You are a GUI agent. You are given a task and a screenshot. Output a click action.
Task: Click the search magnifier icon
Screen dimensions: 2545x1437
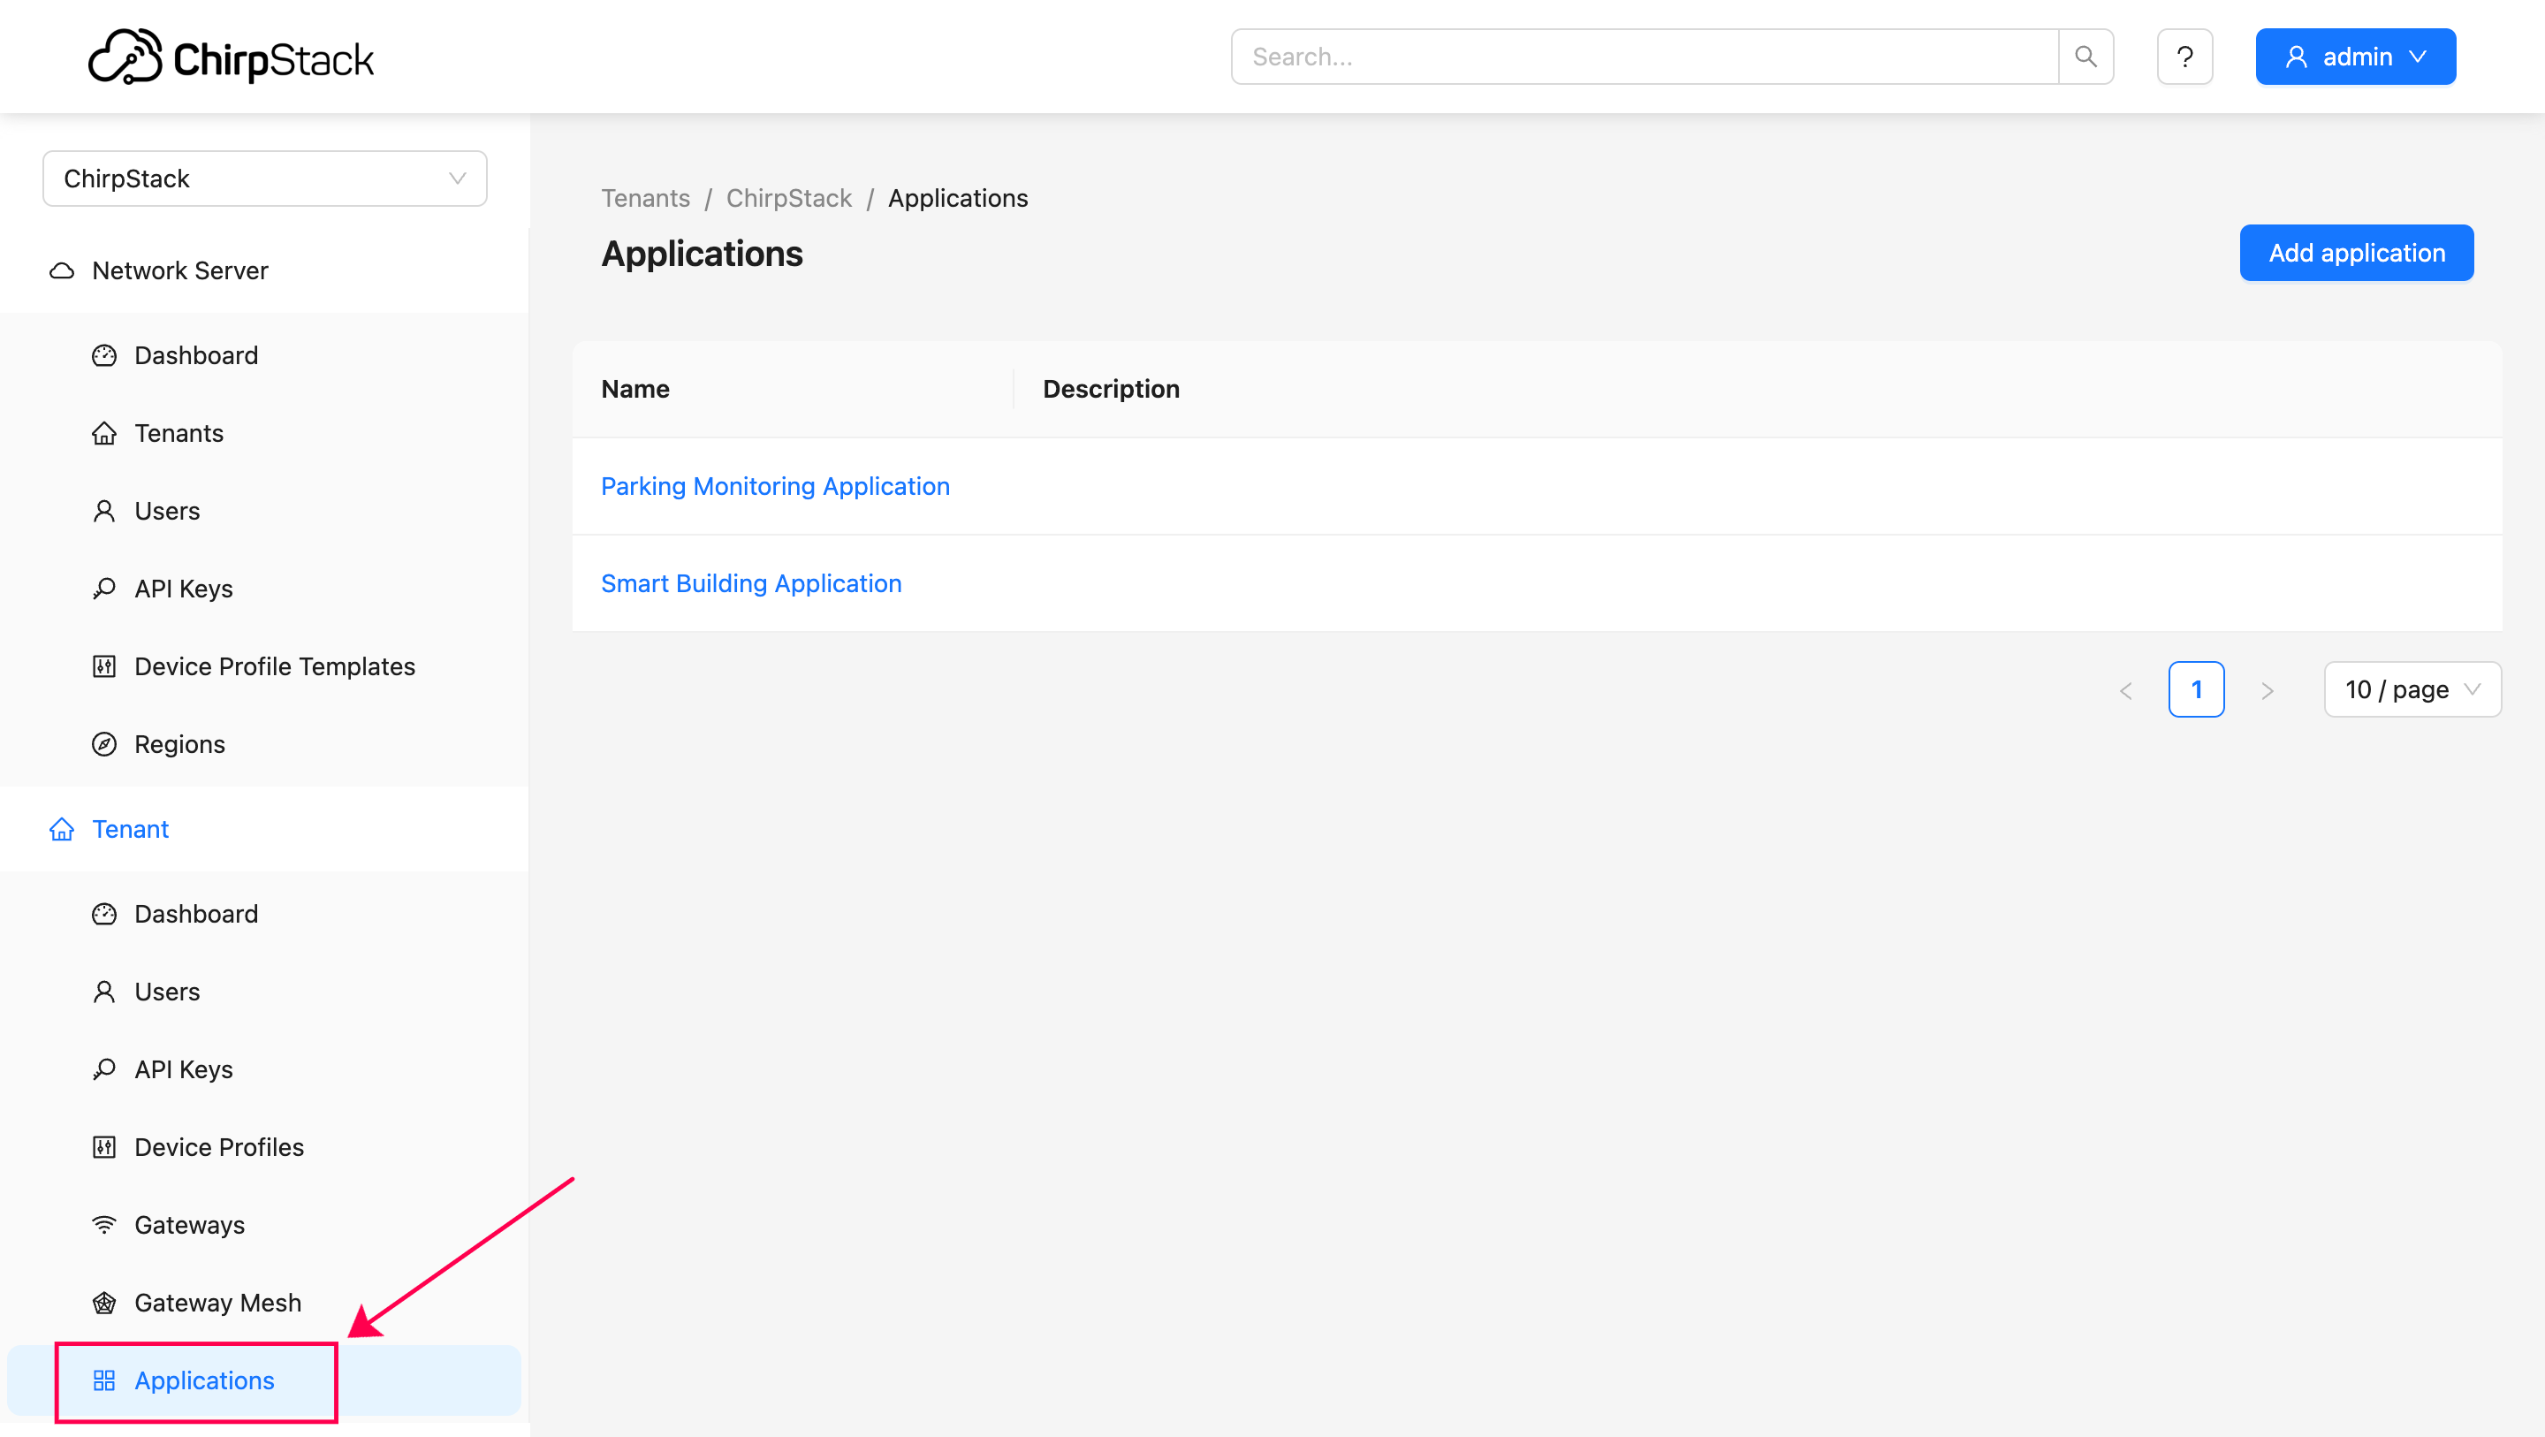coord(2085,57)
